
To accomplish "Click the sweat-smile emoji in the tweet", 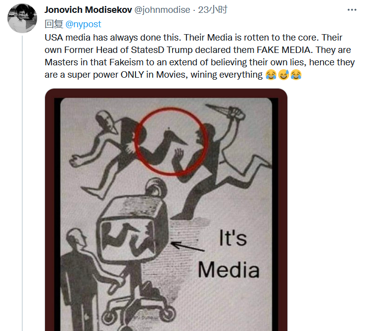I will (x=283, y=75).
